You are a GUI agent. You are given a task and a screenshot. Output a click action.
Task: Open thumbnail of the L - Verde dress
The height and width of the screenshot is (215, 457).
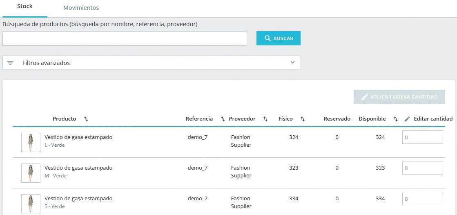tap(31, 142)
